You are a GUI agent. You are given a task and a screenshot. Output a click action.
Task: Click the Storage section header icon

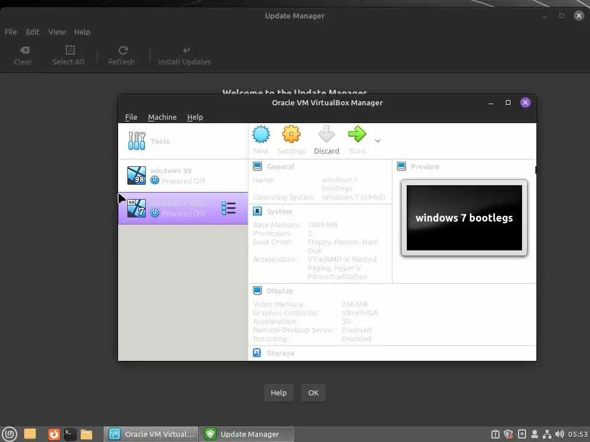(x=257, y=353)
